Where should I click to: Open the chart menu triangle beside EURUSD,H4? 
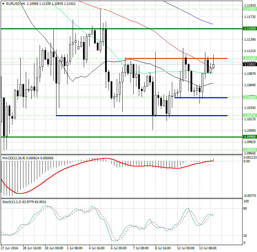3,3
